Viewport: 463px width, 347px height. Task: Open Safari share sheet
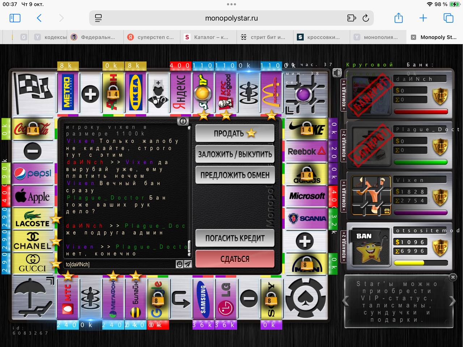point(398,18)
